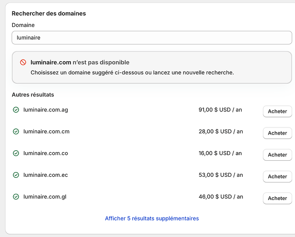Click the green checkmark for luminaire.com.gl
Image resolution: width=295 pixels, height=237 pixels.
click(x=16, y=197)
